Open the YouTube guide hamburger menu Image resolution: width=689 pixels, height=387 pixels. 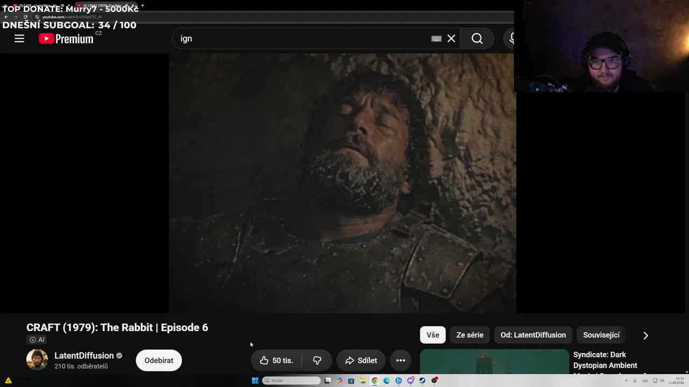pyautogui.click(x=19, y=39)
